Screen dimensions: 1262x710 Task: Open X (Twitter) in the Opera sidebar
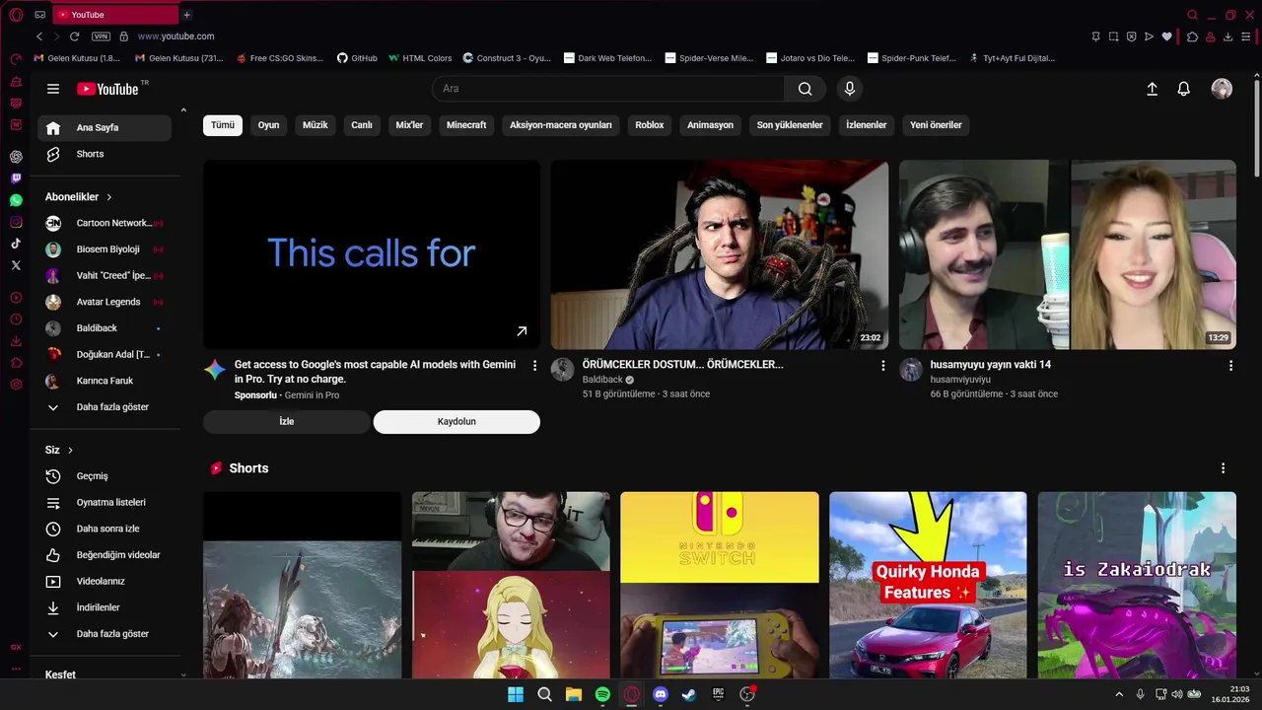[x=16, y=265]
